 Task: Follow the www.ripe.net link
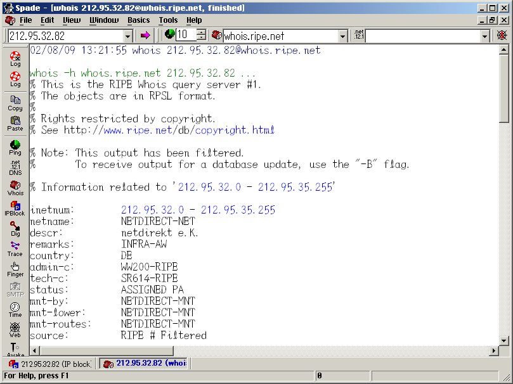(x=138, y=130)
